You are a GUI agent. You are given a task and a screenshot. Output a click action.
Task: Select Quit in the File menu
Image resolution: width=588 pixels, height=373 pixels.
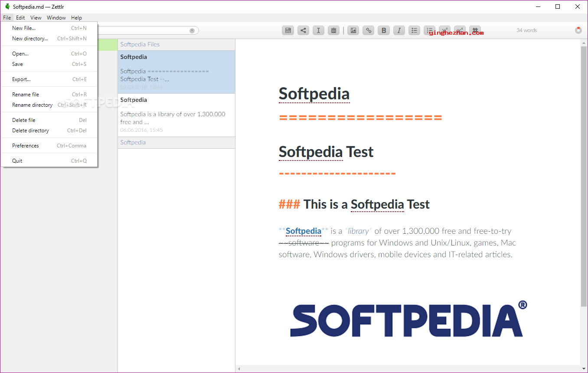click(x=49, y=161)
